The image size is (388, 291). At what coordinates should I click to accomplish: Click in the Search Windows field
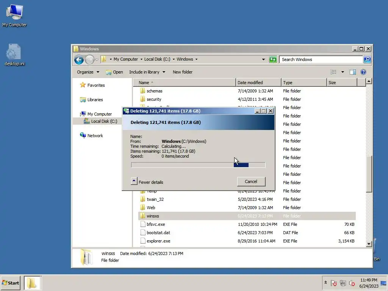(321, 59)
